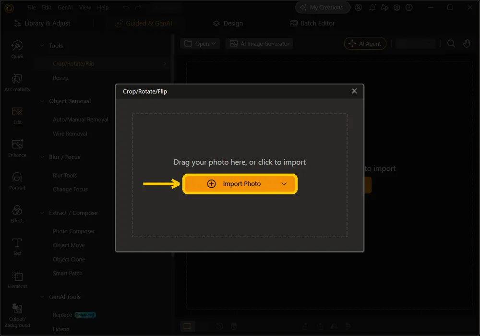480x336 pixels.
Task: Switch to the Design tab
Action: tap(228, 23)
